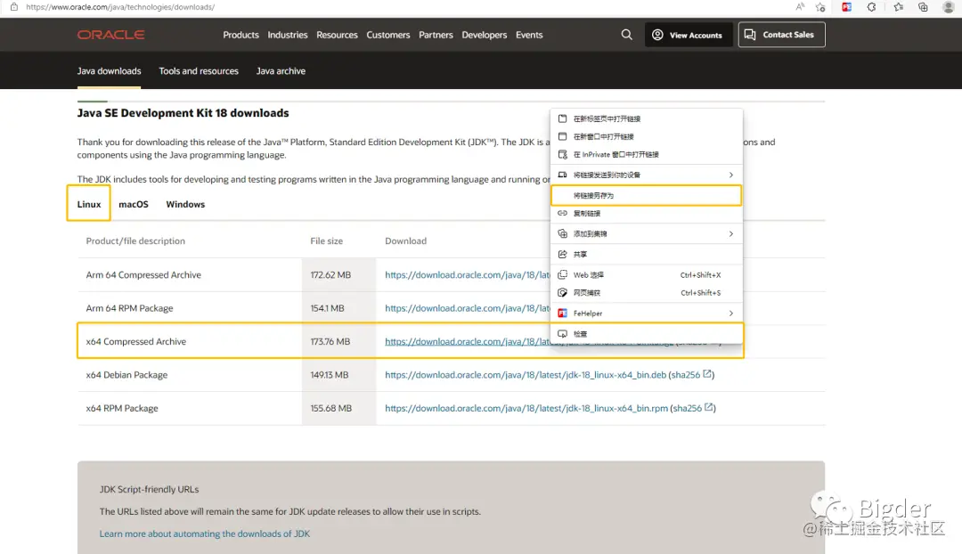Choose 在新窗口中打开链接 from context menu
Image resolution: width=962 pixels, height=554 pixels.
[646, 137]
